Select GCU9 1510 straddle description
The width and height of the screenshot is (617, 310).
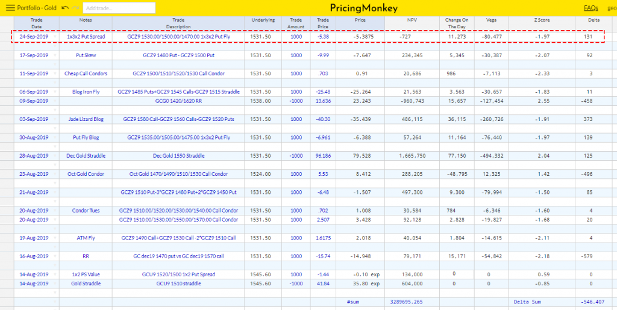click(178, 284)
